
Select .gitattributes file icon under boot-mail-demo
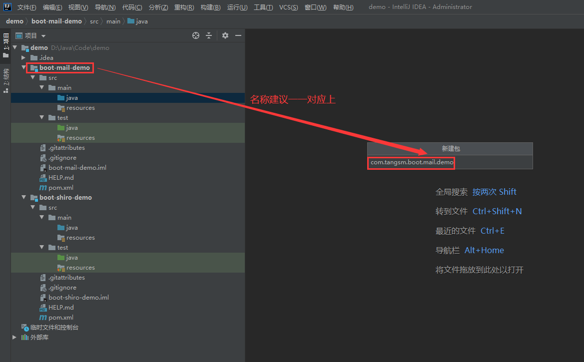[43, 147]
